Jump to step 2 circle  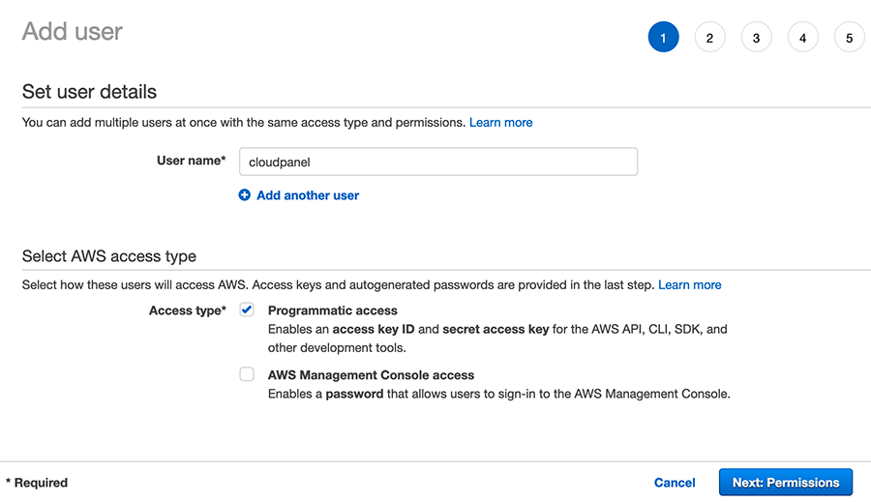pyautogui.click(x=710, y=37)
